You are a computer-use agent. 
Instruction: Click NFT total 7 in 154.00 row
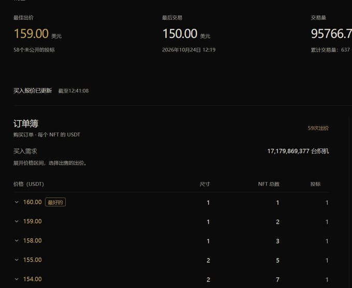tap(277, 280)
